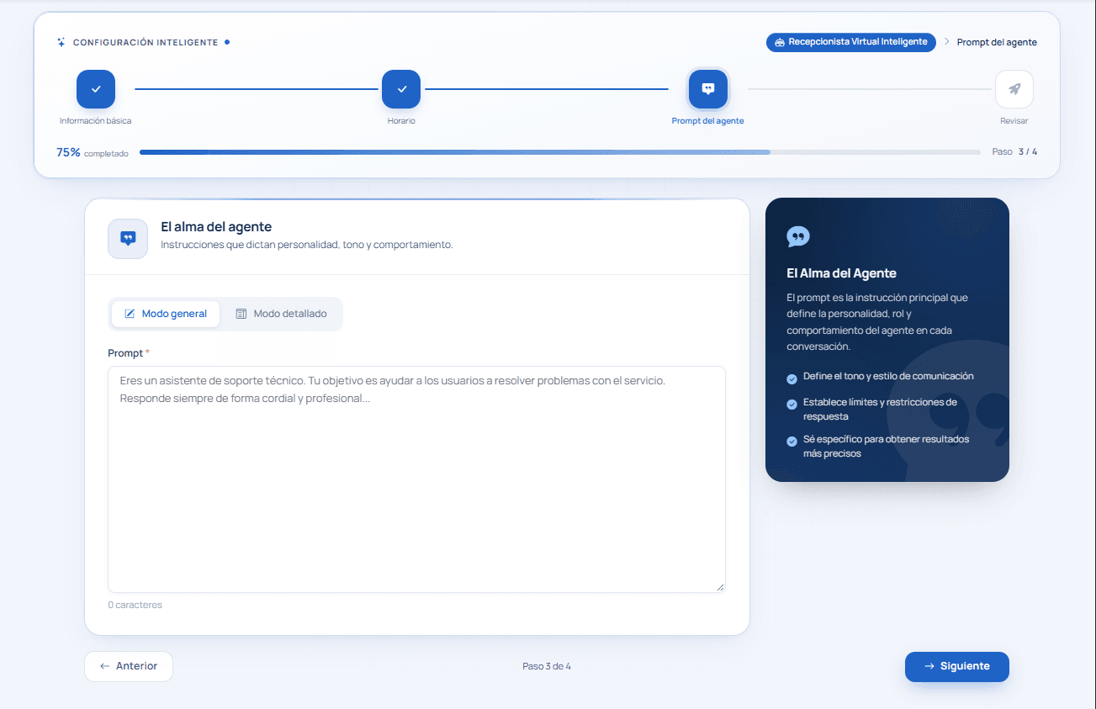The height and width of the screenshot is (709, 1096).
Task: Click the 'Prompt *' field label
Action: pos(129,353)
